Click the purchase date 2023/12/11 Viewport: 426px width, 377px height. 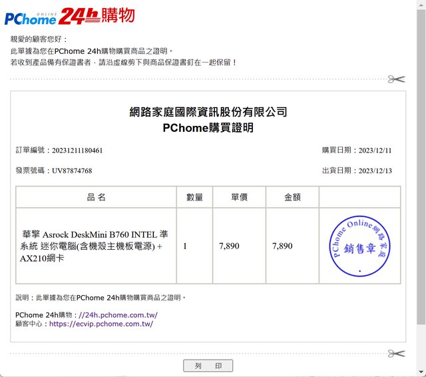click(375, 151)
